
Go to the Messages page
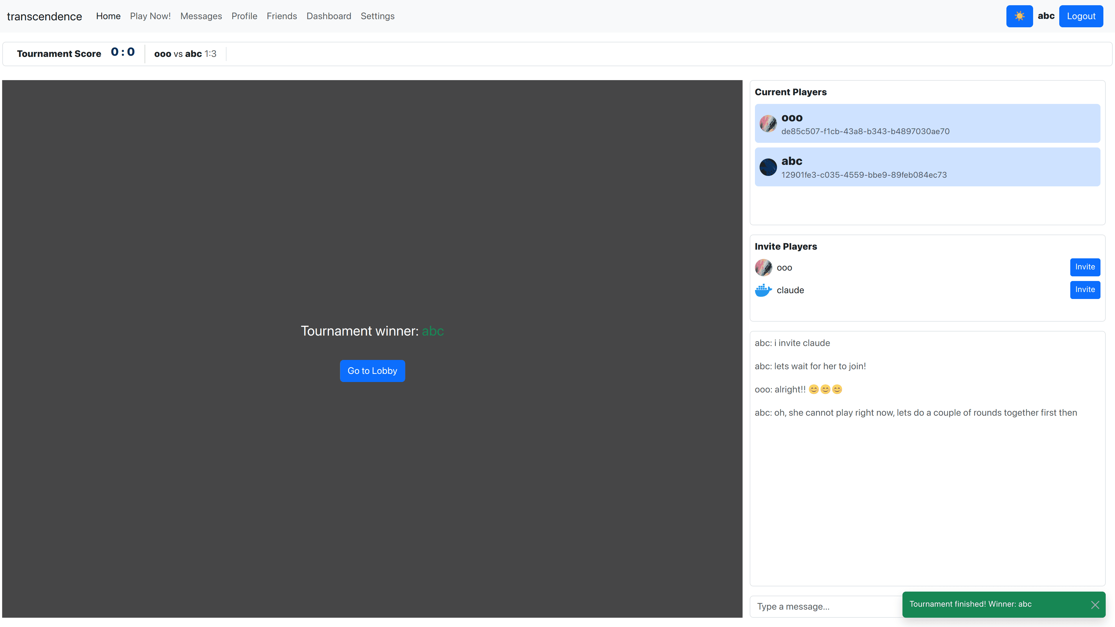click(201, 16)
